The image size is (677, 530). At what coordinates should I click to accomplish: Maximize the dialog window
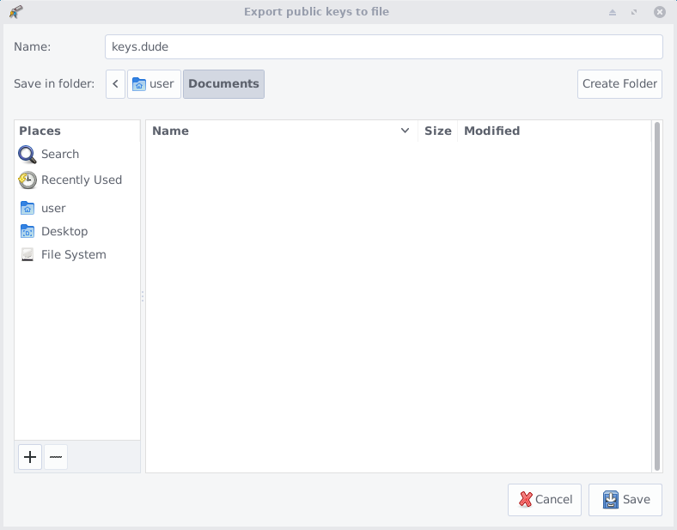coord(634,12)
